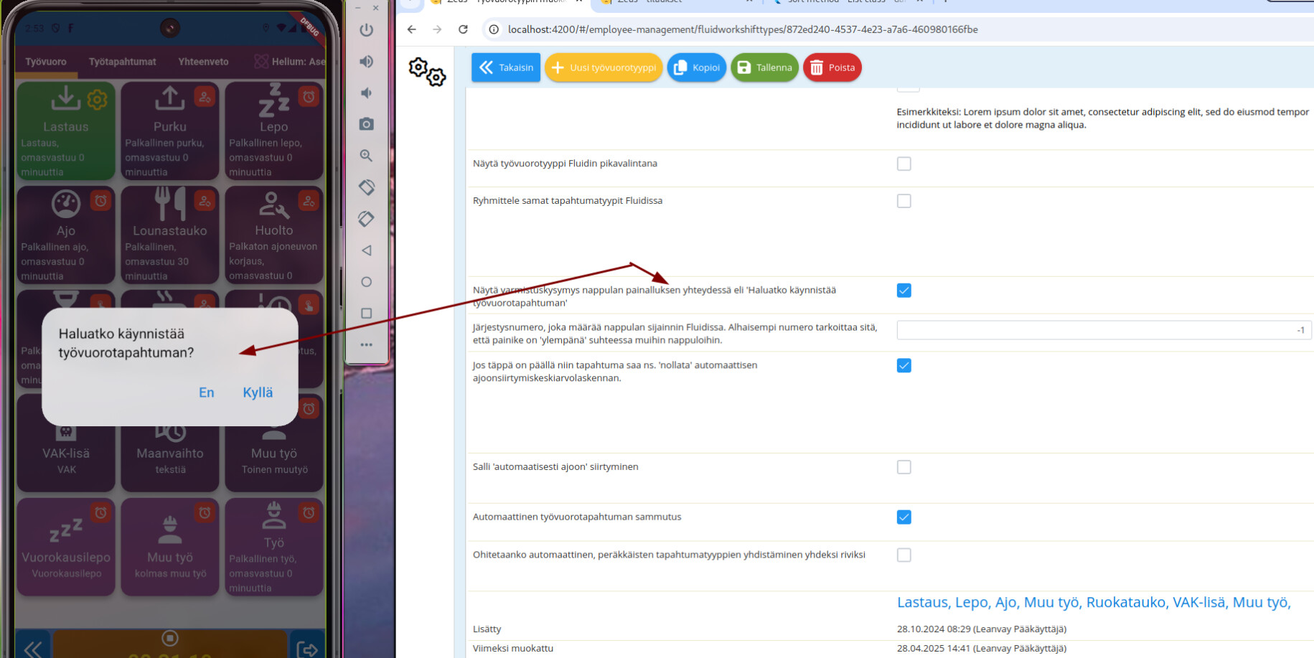Rotate emulator left icon

(x=366, y=187)
